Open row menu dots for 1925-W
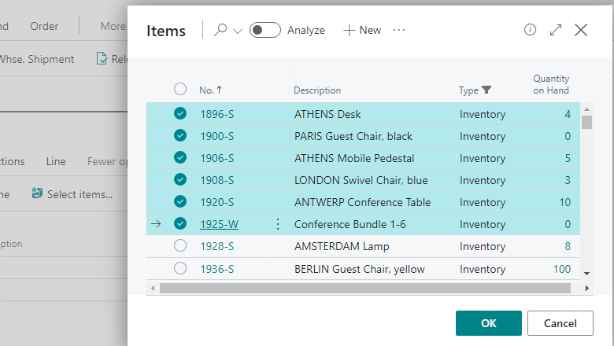Screen dimensions: 614x346 pos(278,224)
